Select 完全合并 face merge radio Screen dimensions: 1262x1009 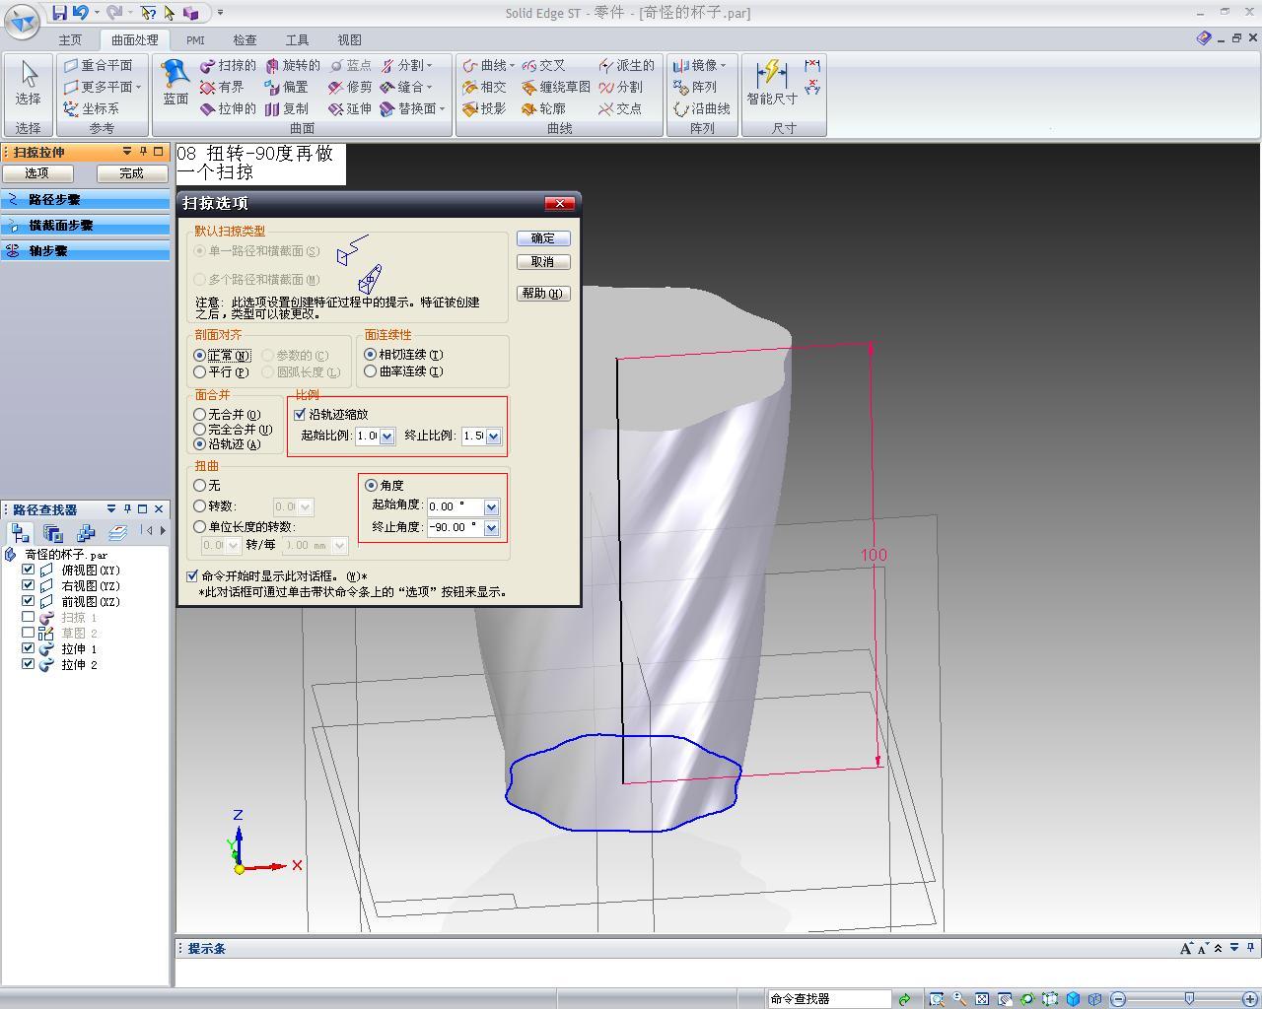coord(200,430)
